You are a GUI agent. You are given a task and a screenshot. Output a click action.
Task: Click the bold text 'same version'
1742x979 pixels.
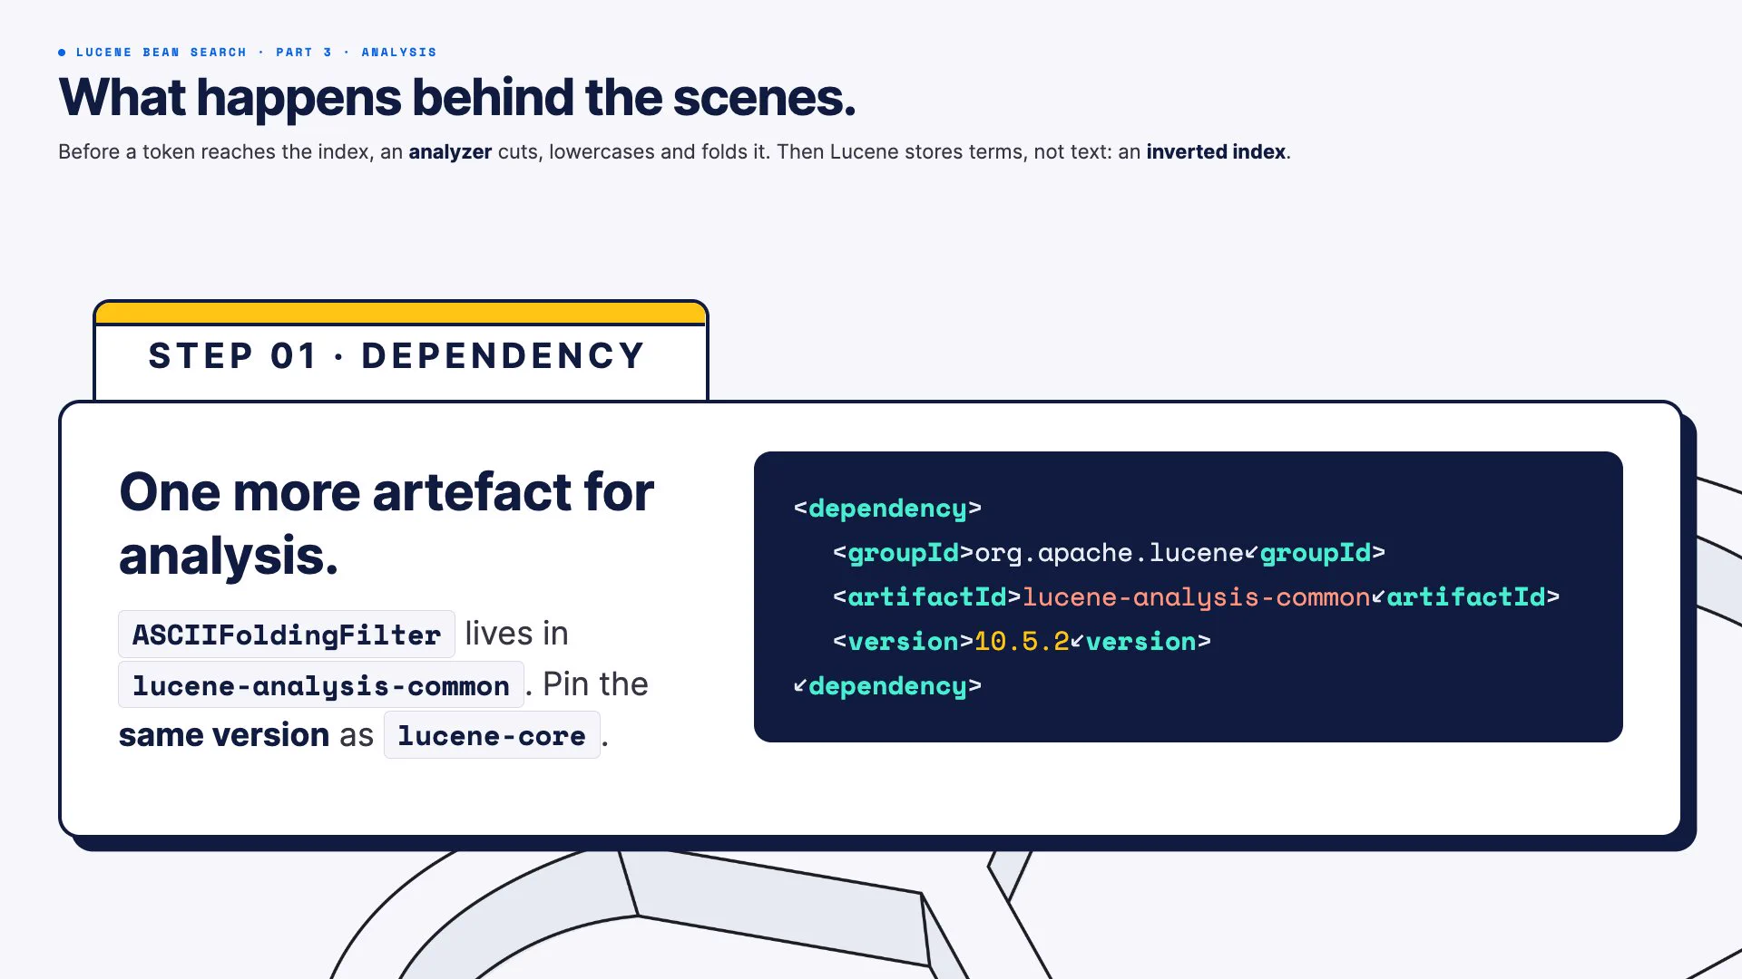pos(224,735)
